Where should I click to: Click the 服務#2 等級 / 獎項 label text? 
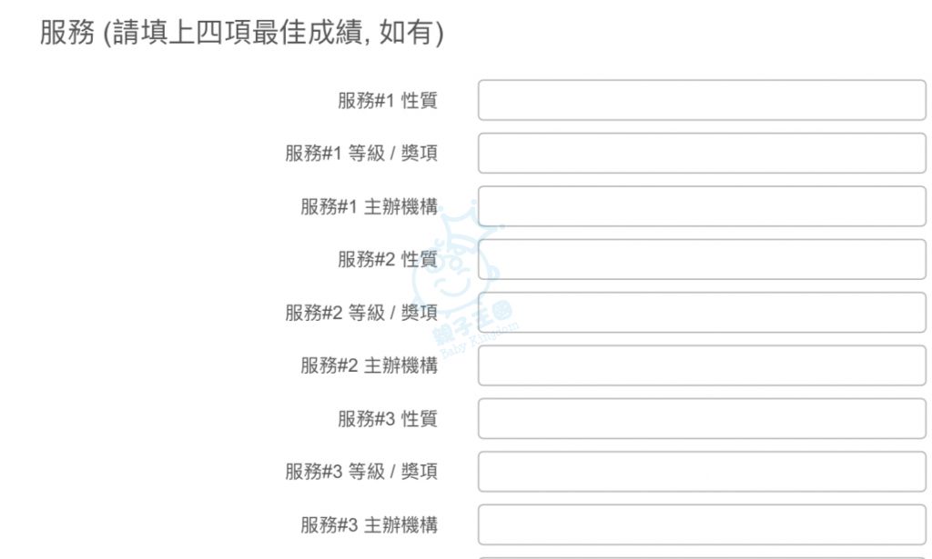[x=360, y=313]
